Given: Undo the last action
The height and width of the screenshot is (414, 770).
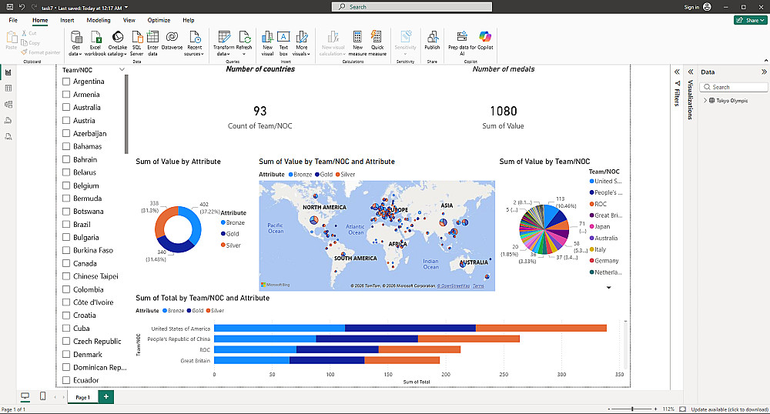Looking at the screenshot, I should (x=22, y=7).
